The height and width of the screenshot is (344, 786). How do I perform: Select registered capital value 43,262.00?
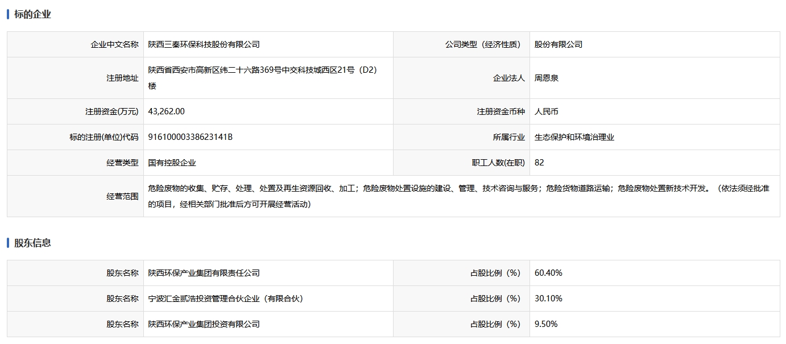[167, 111]
